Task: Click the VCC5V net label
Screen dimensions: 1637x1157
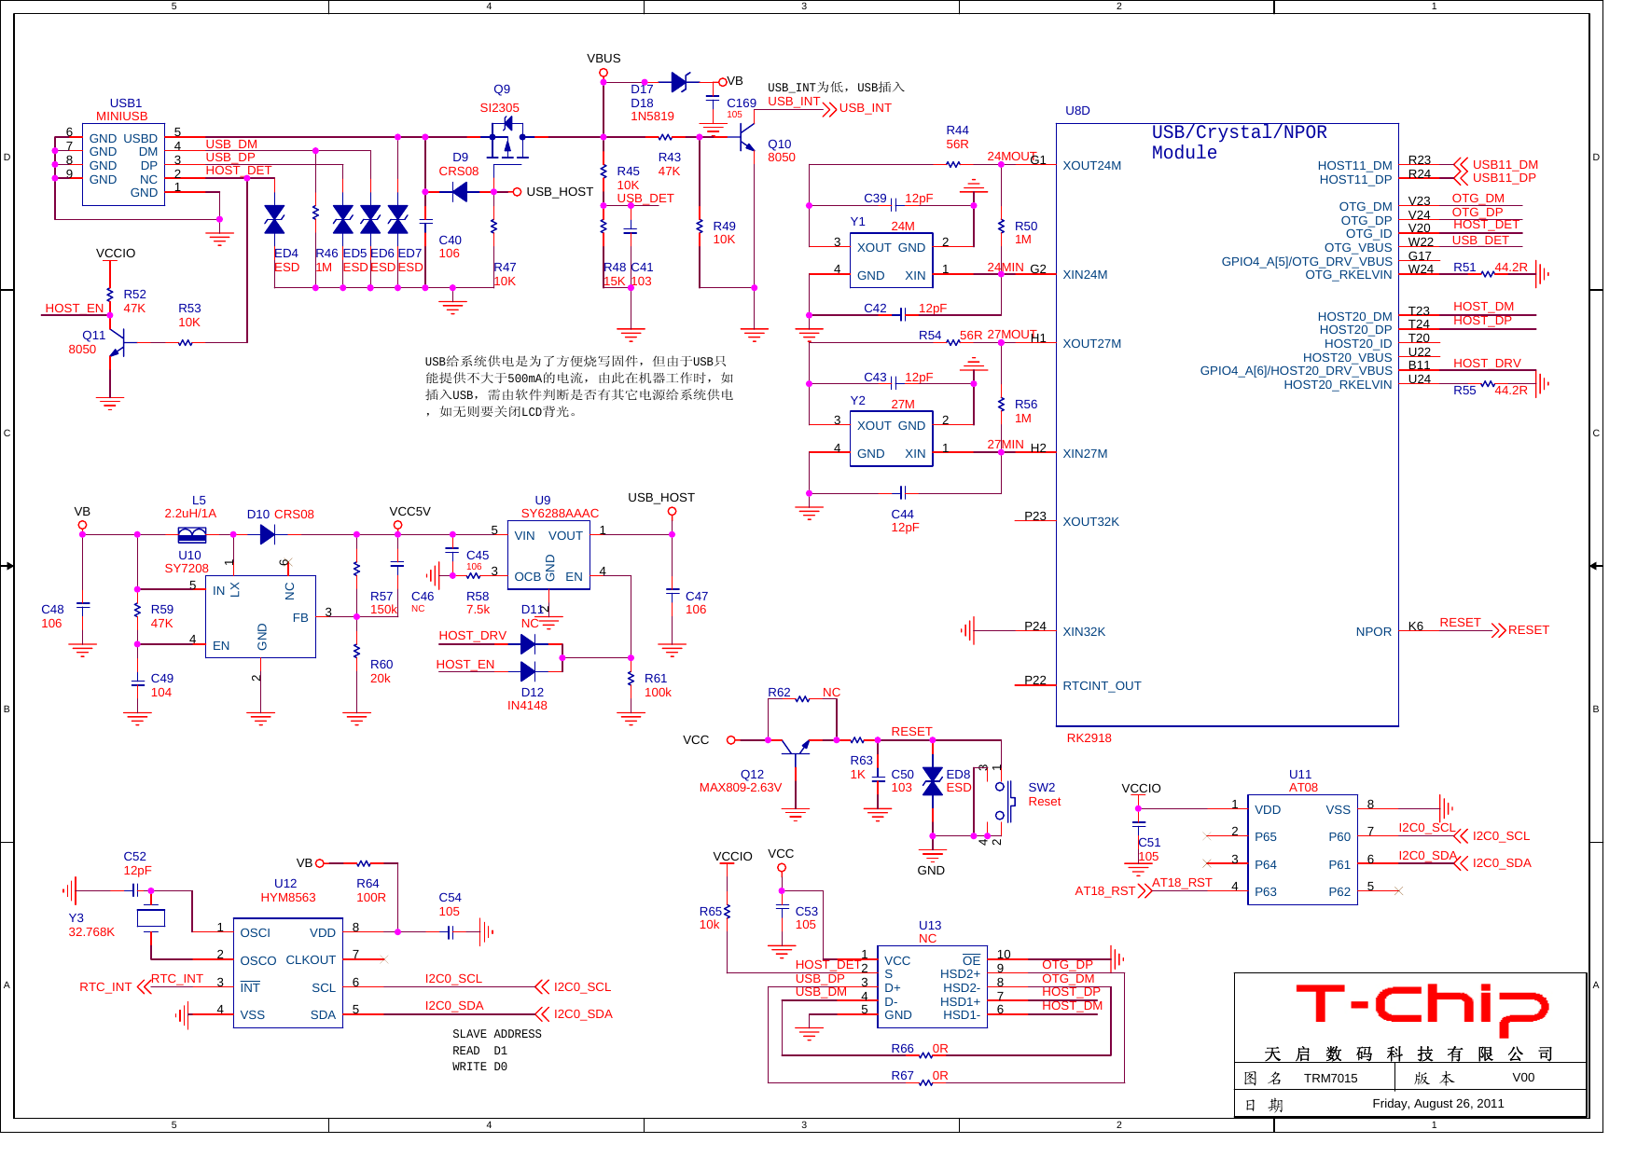Action: coord(409,511)
